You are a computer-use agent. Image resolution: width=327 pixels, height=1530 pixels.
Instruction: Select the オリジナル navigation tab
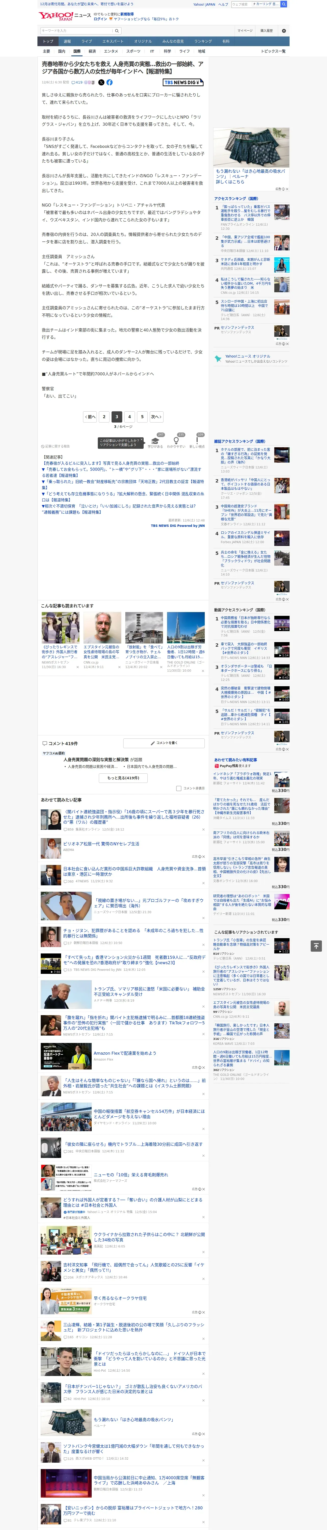(143, 42)
